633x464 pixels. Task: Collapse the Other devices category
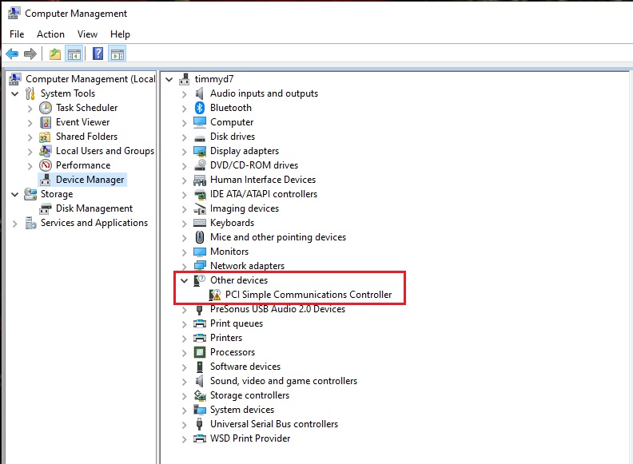184,280
